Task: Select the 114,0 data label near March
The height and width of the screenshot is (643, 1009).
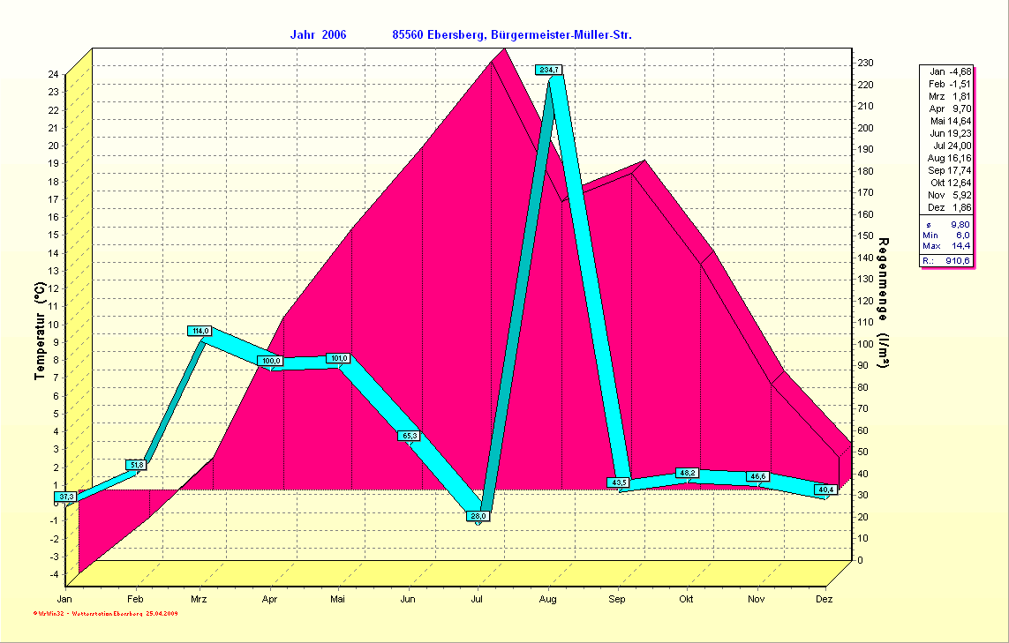Action: (200, 331)
